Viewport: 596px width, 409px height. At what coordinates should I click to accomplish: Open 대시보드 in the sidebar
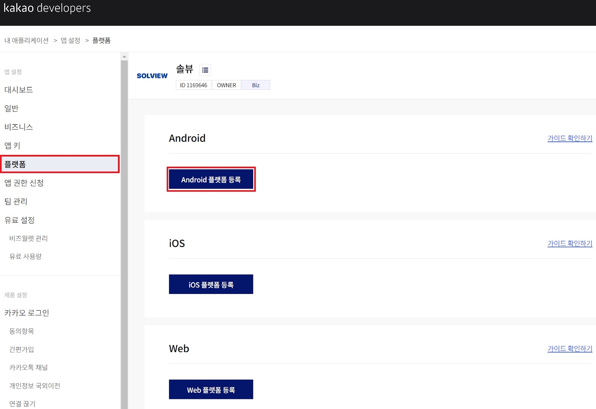coord(19,90)
